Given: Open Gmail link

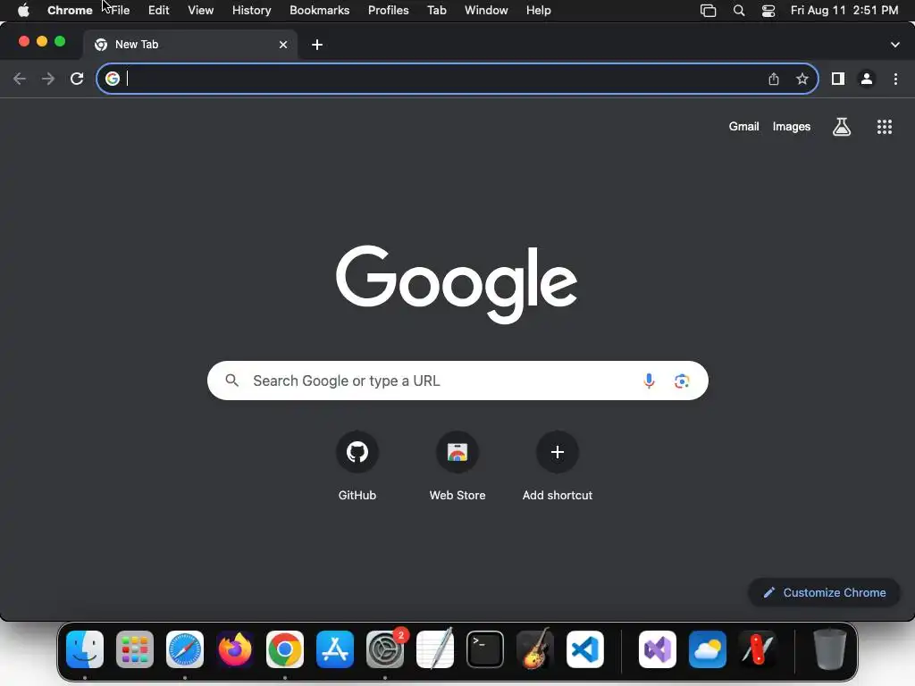Looking at the screenshot, I should click(744, 127).
